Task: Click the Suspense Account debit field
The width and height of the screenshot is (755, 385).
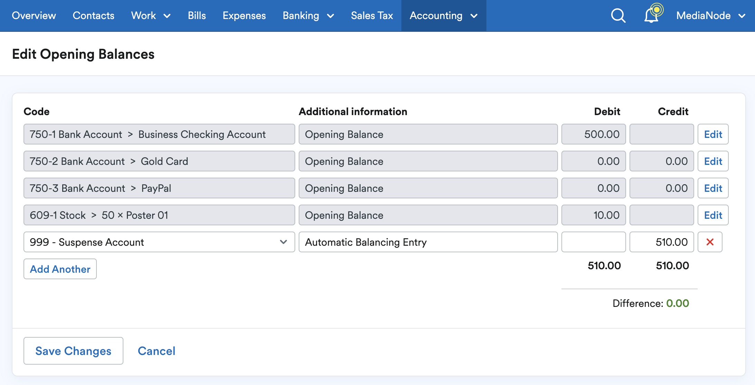Action: 594,242
